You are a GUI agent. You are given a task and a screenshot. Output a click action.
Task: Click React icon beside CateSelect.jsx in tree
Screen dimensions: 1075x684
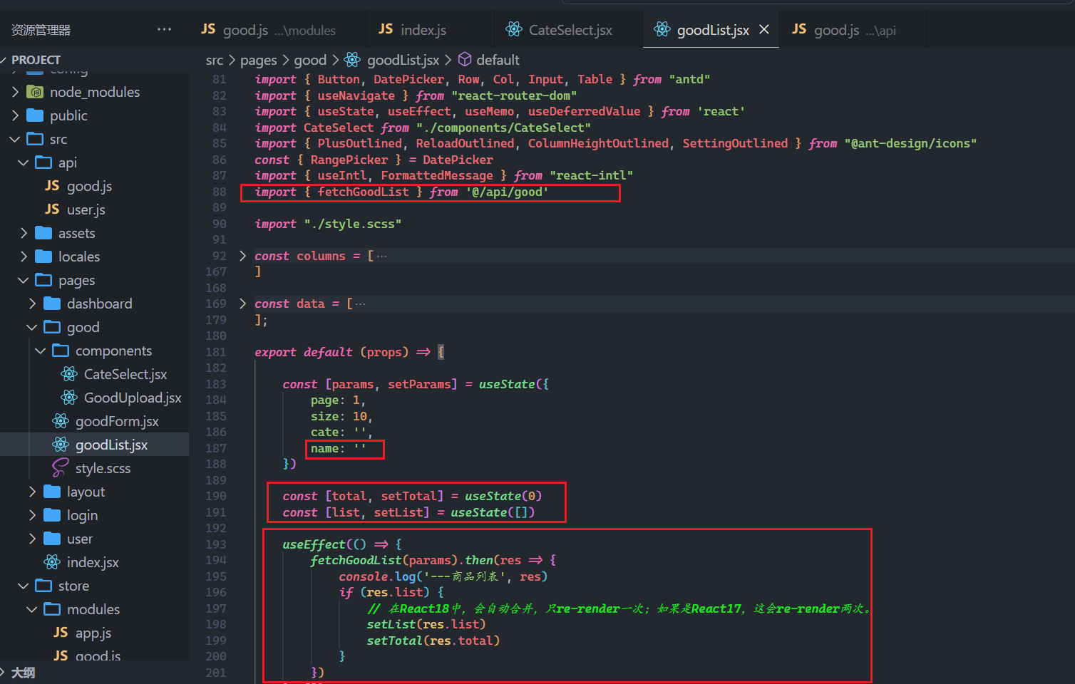click(x=69, y=374)
